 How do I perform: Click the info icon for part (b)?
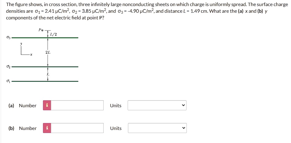click(47, 128)
